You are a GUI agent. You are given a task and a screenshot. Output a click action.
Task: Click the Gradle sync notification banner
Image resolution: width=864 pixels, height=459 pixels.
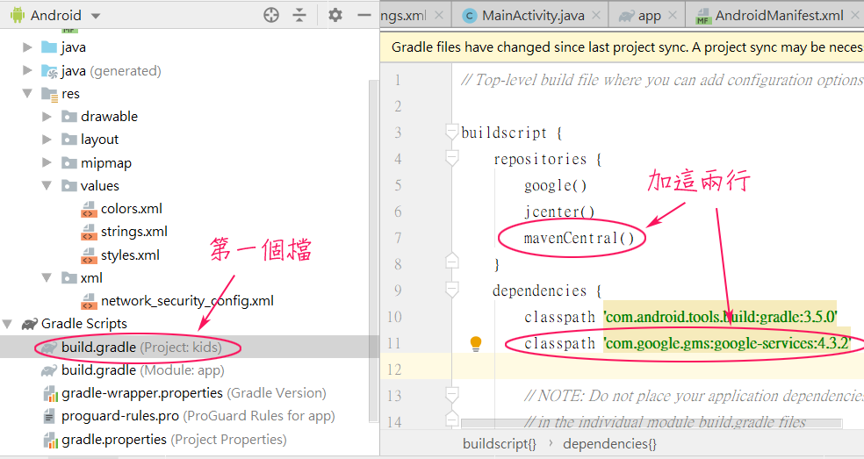tap(623, 47)
